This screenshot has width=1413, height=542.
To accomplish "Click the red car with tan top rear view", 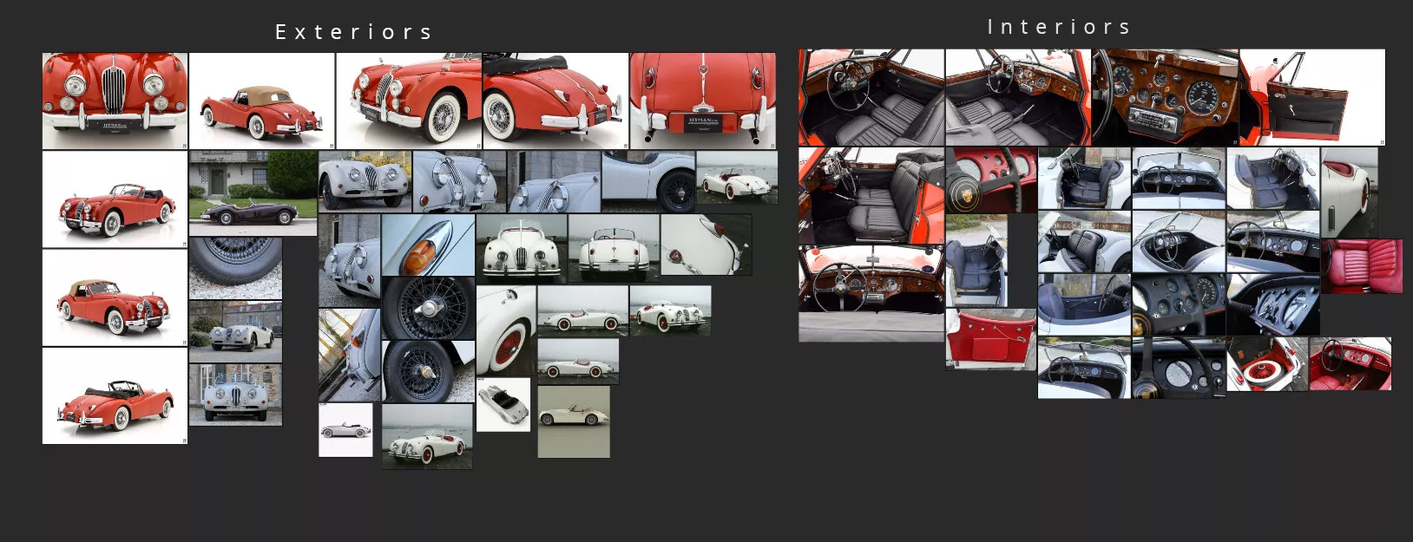I will (261, 101).
